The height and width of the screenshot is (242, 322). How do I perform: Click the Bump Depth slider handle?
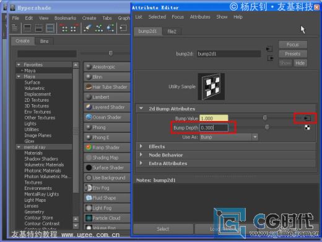point(267,127)
